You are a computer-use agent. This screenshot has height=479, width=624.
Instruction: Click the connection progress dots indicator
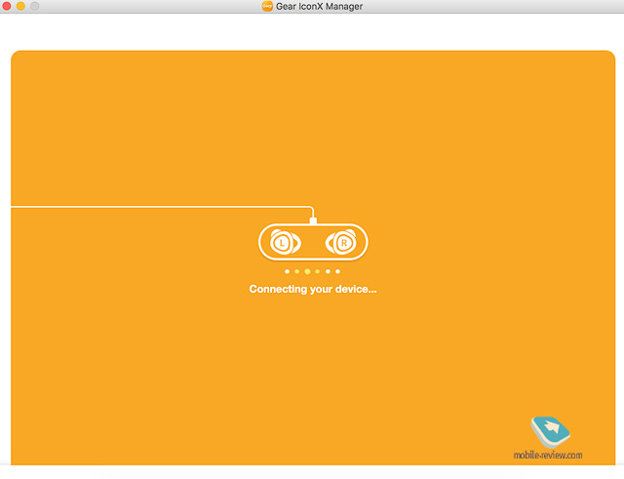[x=312, y=271]
